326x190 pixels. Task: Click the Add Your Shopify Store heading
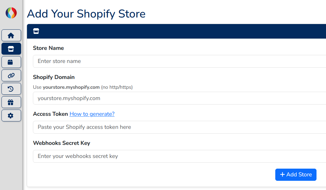[x=86, y=14]
